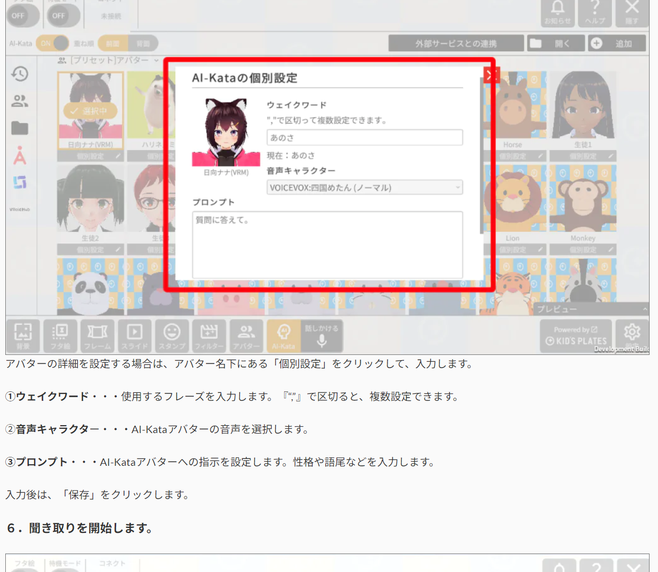This screenshot has width=658, height=572.
Task: Open the スライド slide tool
Action: [135, 336]
